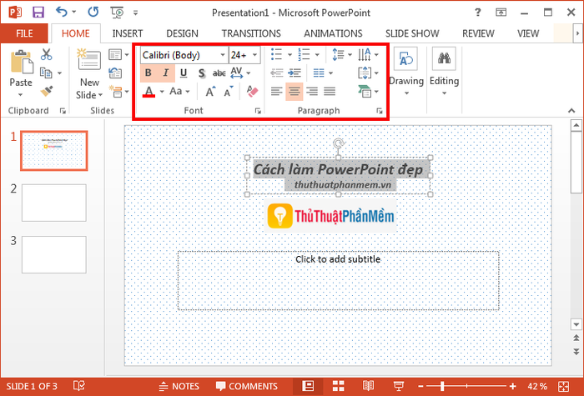This screenshot has height=396, width=584.
Task: Expand the Bullets dropdown arrow
Action: point(289,55)
